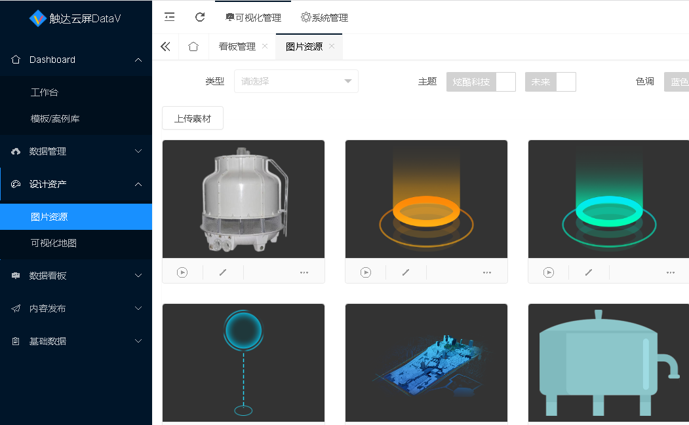Screen dimensions: 689x425
Task: Click the 内容发布 paper plane icon
Action: 16,308
